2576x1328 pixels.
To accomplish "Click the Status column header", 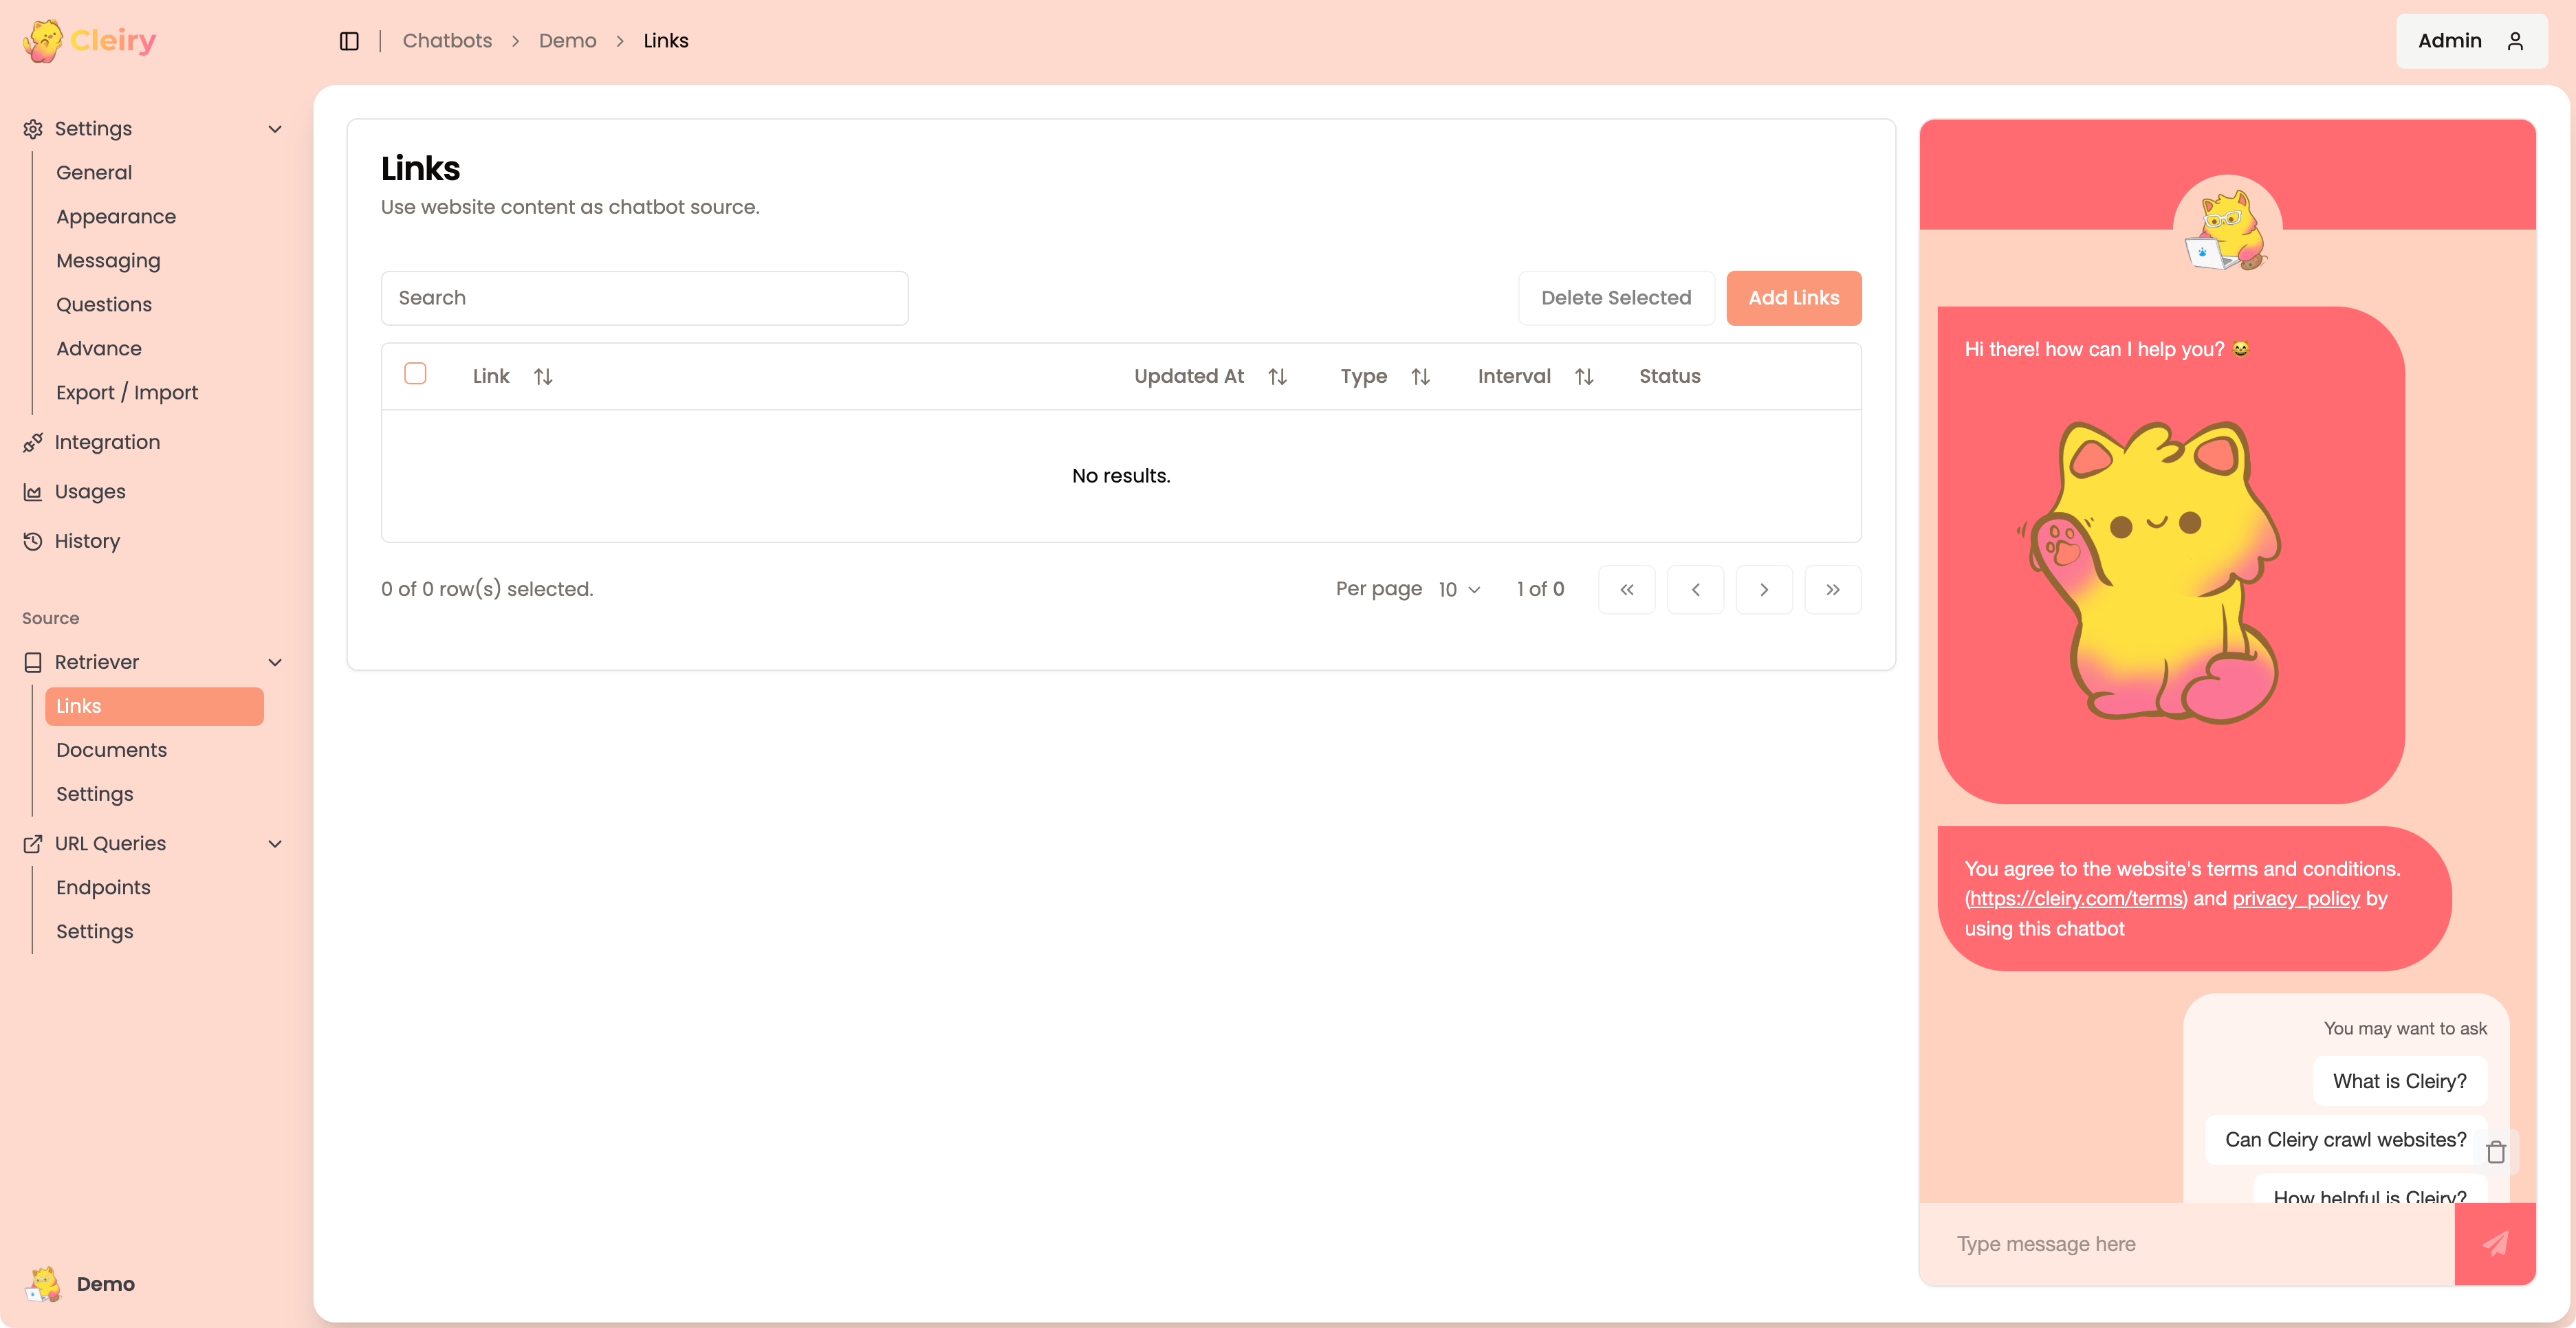I will point(1670,377).
